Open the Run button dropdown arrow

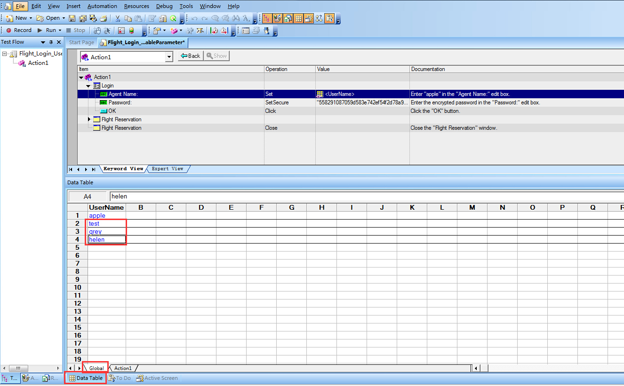(60, 30)
